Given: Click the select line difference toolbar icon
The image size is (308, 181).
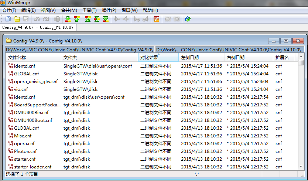Looking at the screenshot, I should [57, 19].
